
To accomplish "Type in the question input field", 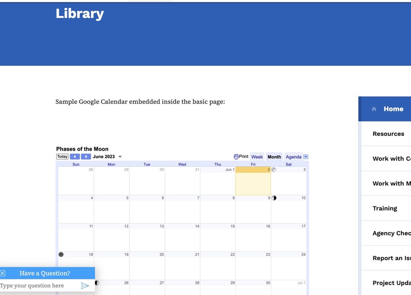I will click(x=38, y=286).
